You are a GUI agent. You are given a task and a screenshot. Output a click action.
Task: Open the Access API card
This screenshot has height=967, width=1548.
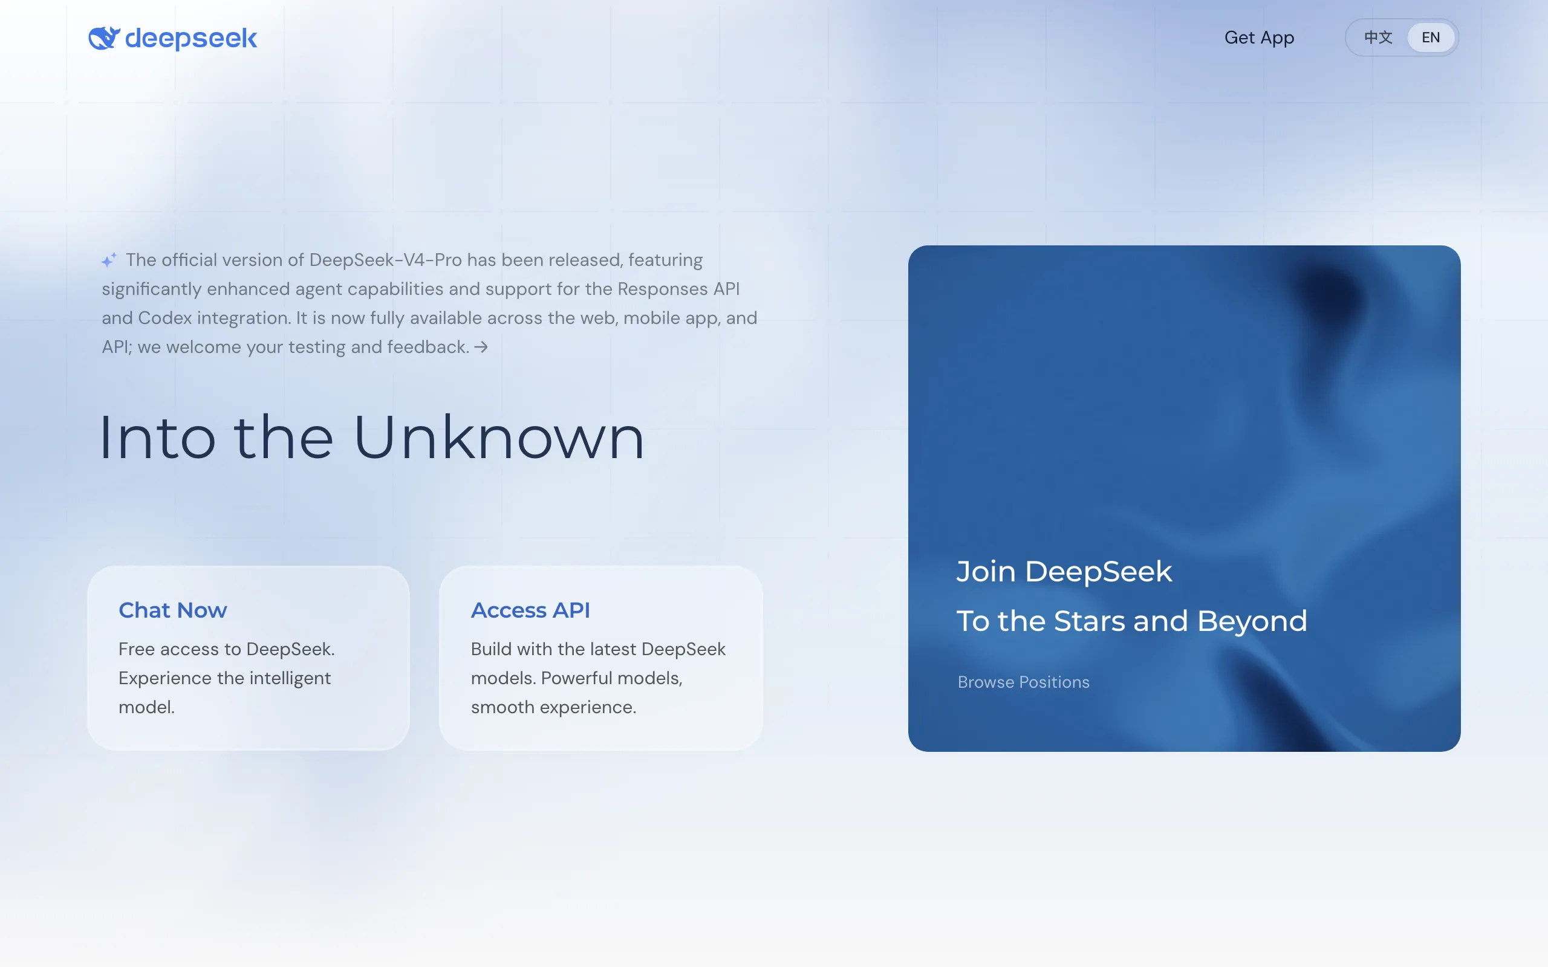[600, 658]
